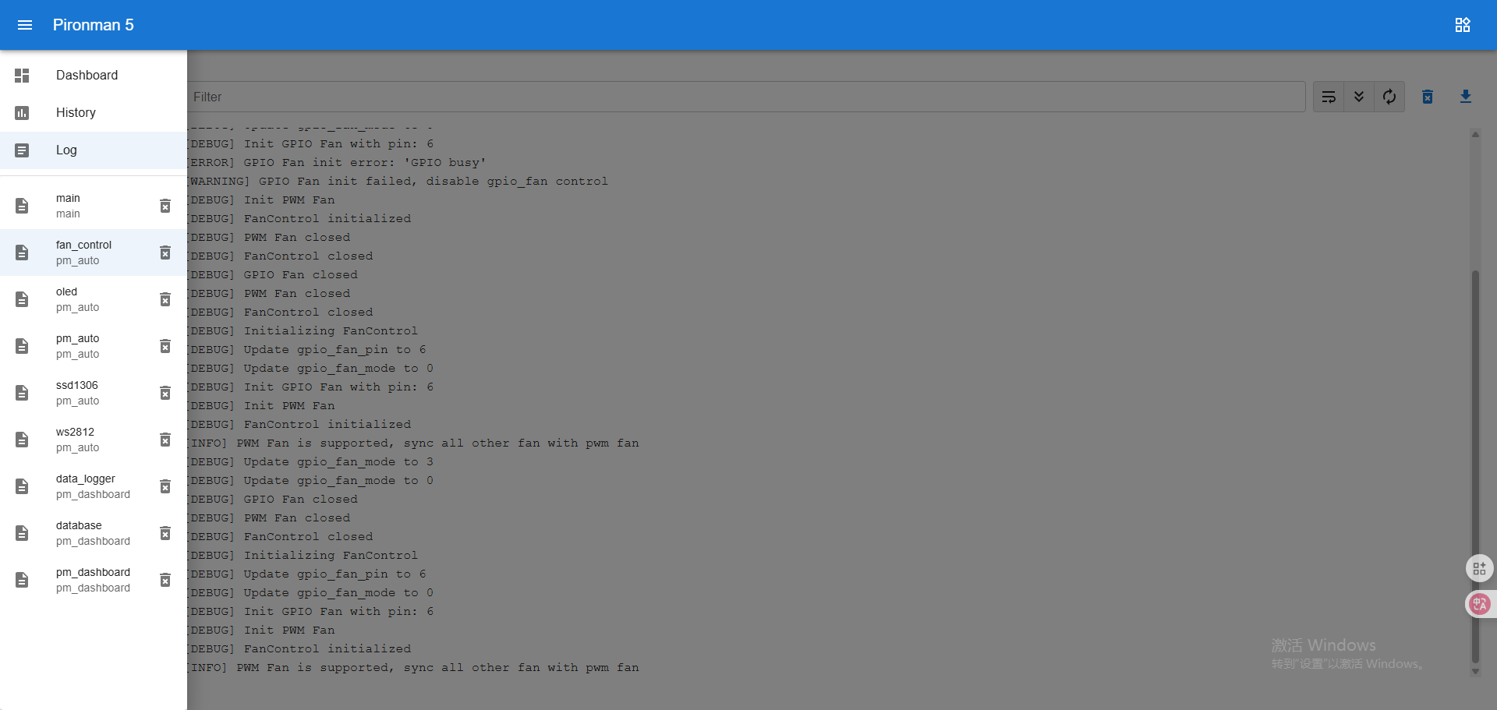
Task: Click the pink translate floating button
Action: pos(1479,604)
